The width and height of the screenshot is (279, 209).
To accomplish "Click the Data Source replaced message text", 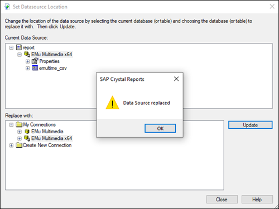I will point(147,103).
